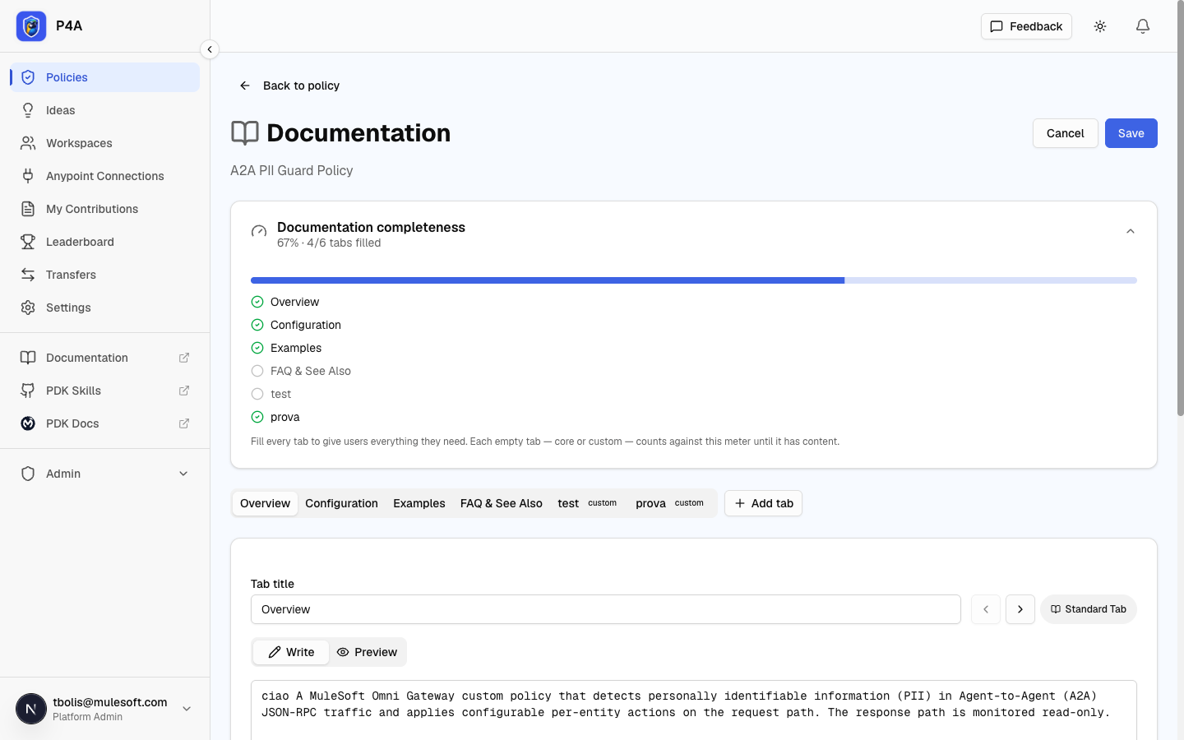Open the FAQ & See Also tab

502,503
